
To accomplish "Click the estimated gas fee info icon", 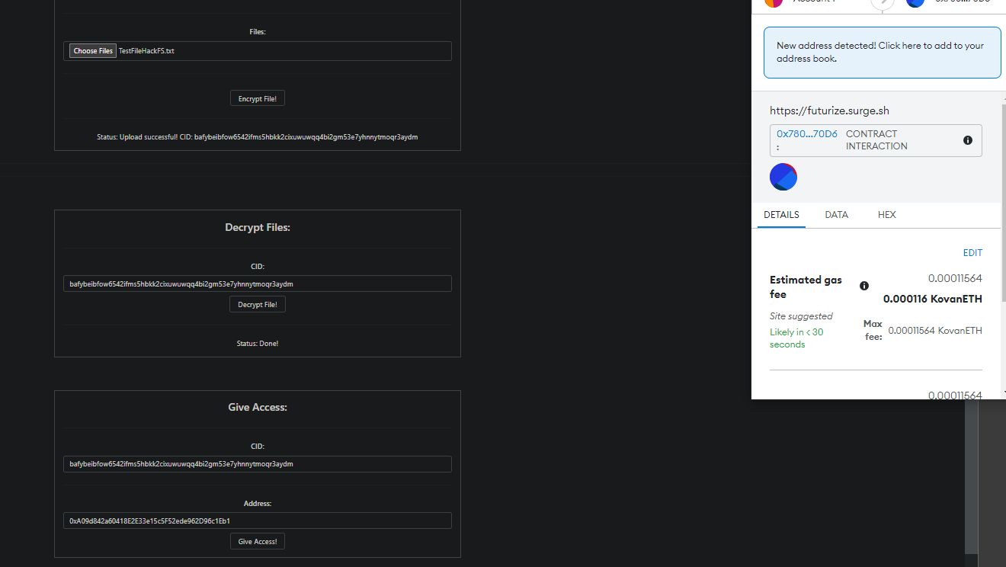I will [x=864, y=286].
